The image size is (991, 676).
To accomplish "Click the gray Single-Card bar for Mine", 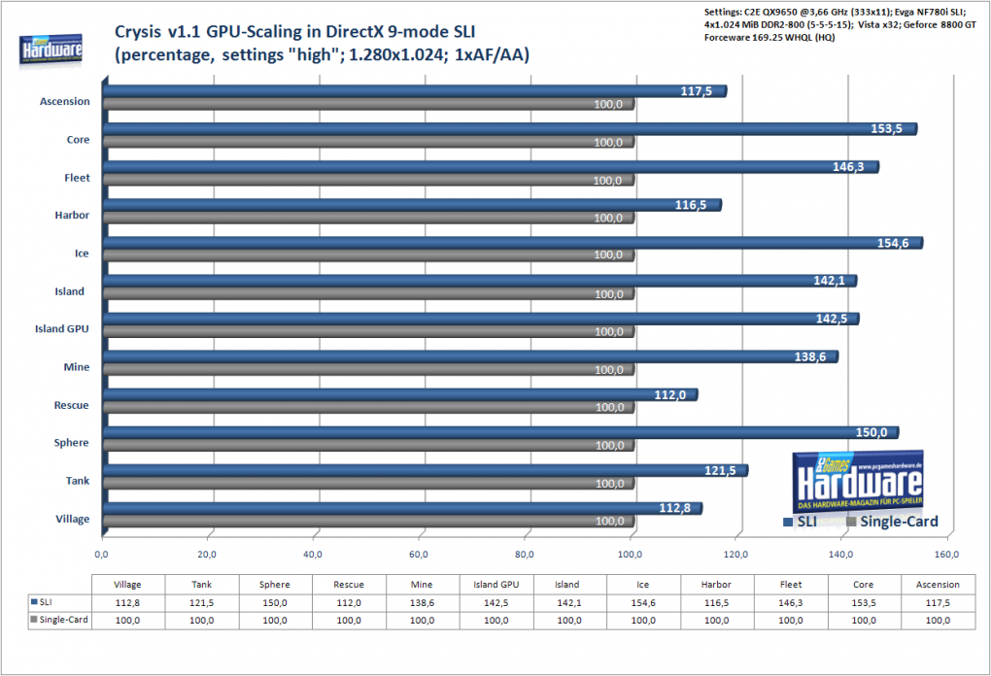I will 369,370.
